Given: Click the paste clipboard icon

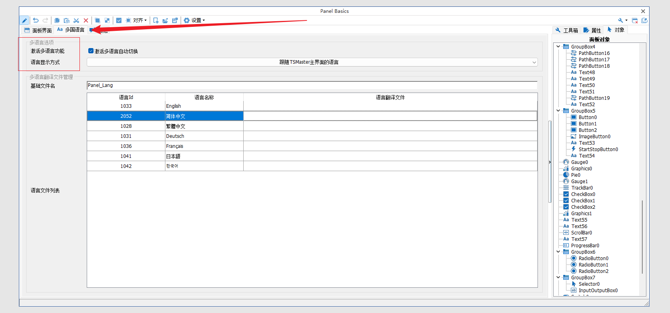Looking at the screenshot, I should click(67, 20).
